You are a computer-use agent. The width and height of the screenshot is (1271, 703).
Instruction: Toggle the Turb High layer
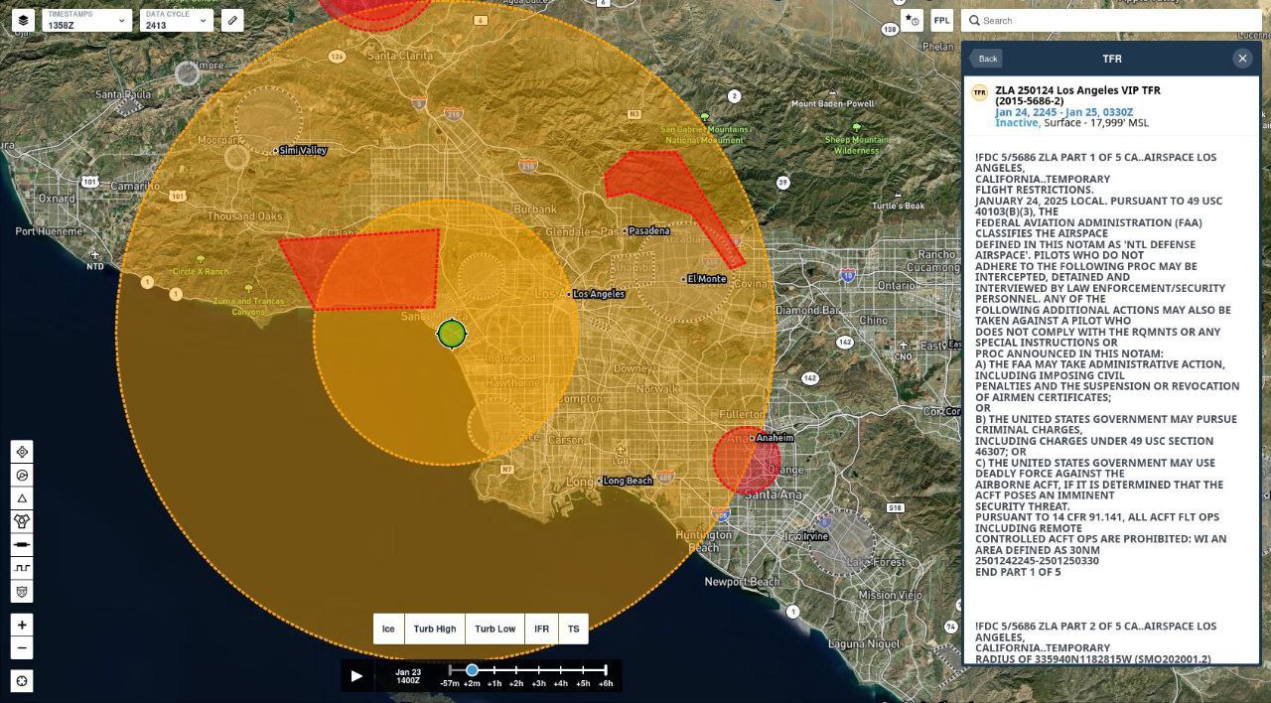click(x=435, y=629)
